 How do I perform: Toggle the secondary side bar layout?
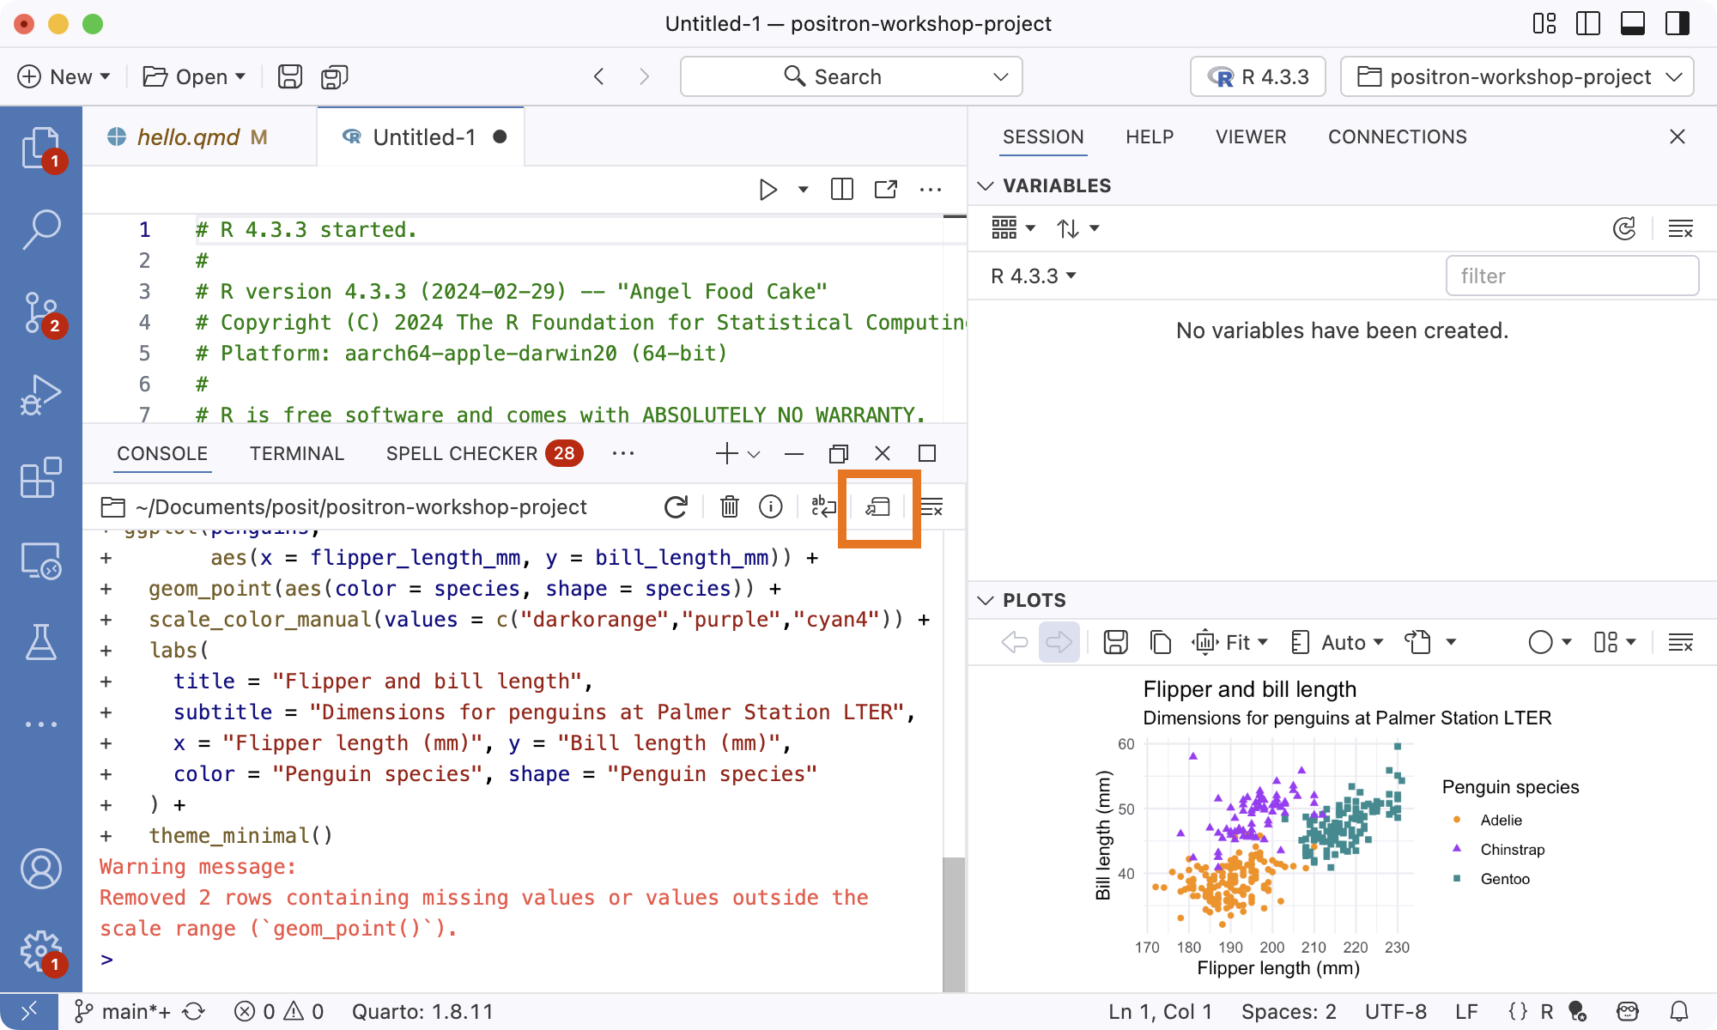1678,23
